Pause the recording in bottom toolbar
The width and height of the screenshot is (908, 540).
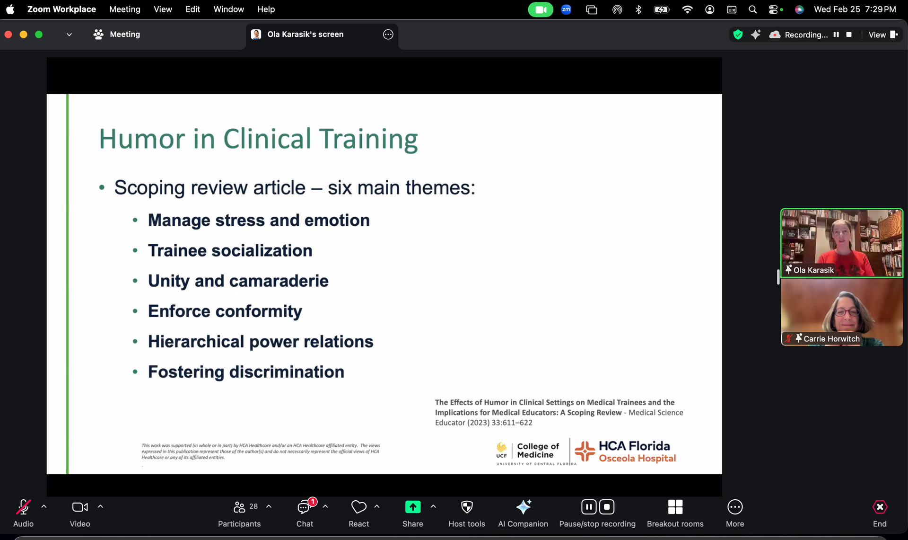tap(588, 507)
